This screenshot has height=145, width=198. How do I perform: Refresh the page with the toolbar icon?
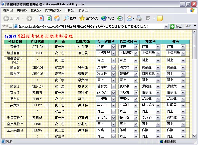click(49, 18)
